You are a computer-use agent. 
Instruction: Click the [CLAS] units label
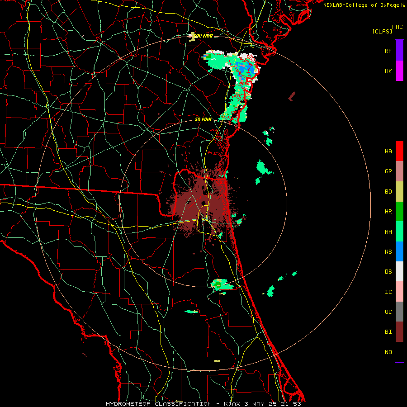tap(382, 31)
